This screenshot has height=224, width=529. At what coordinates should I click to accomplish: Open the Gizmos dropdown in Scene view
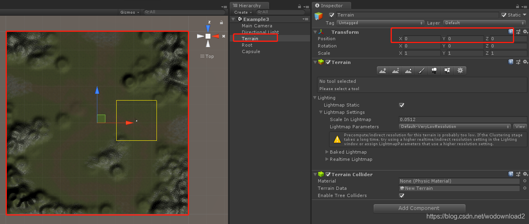130,12
